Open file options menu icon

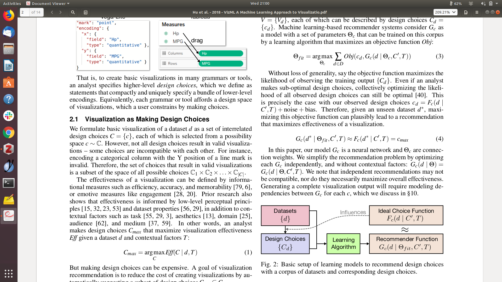click(x=466, y=12)
